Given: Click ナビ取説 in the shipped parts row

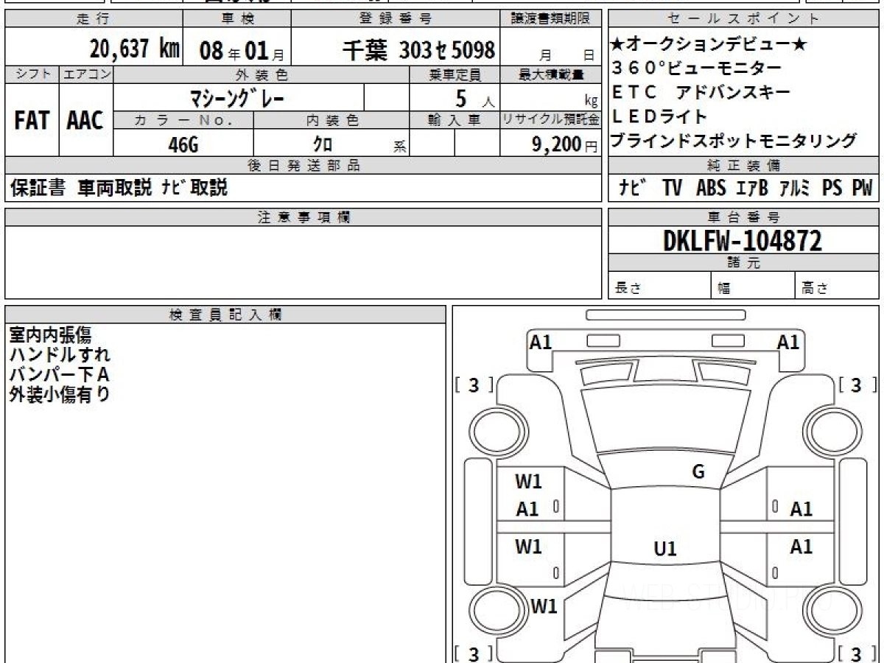Looking at the screenshot, I should click(194, 188).
